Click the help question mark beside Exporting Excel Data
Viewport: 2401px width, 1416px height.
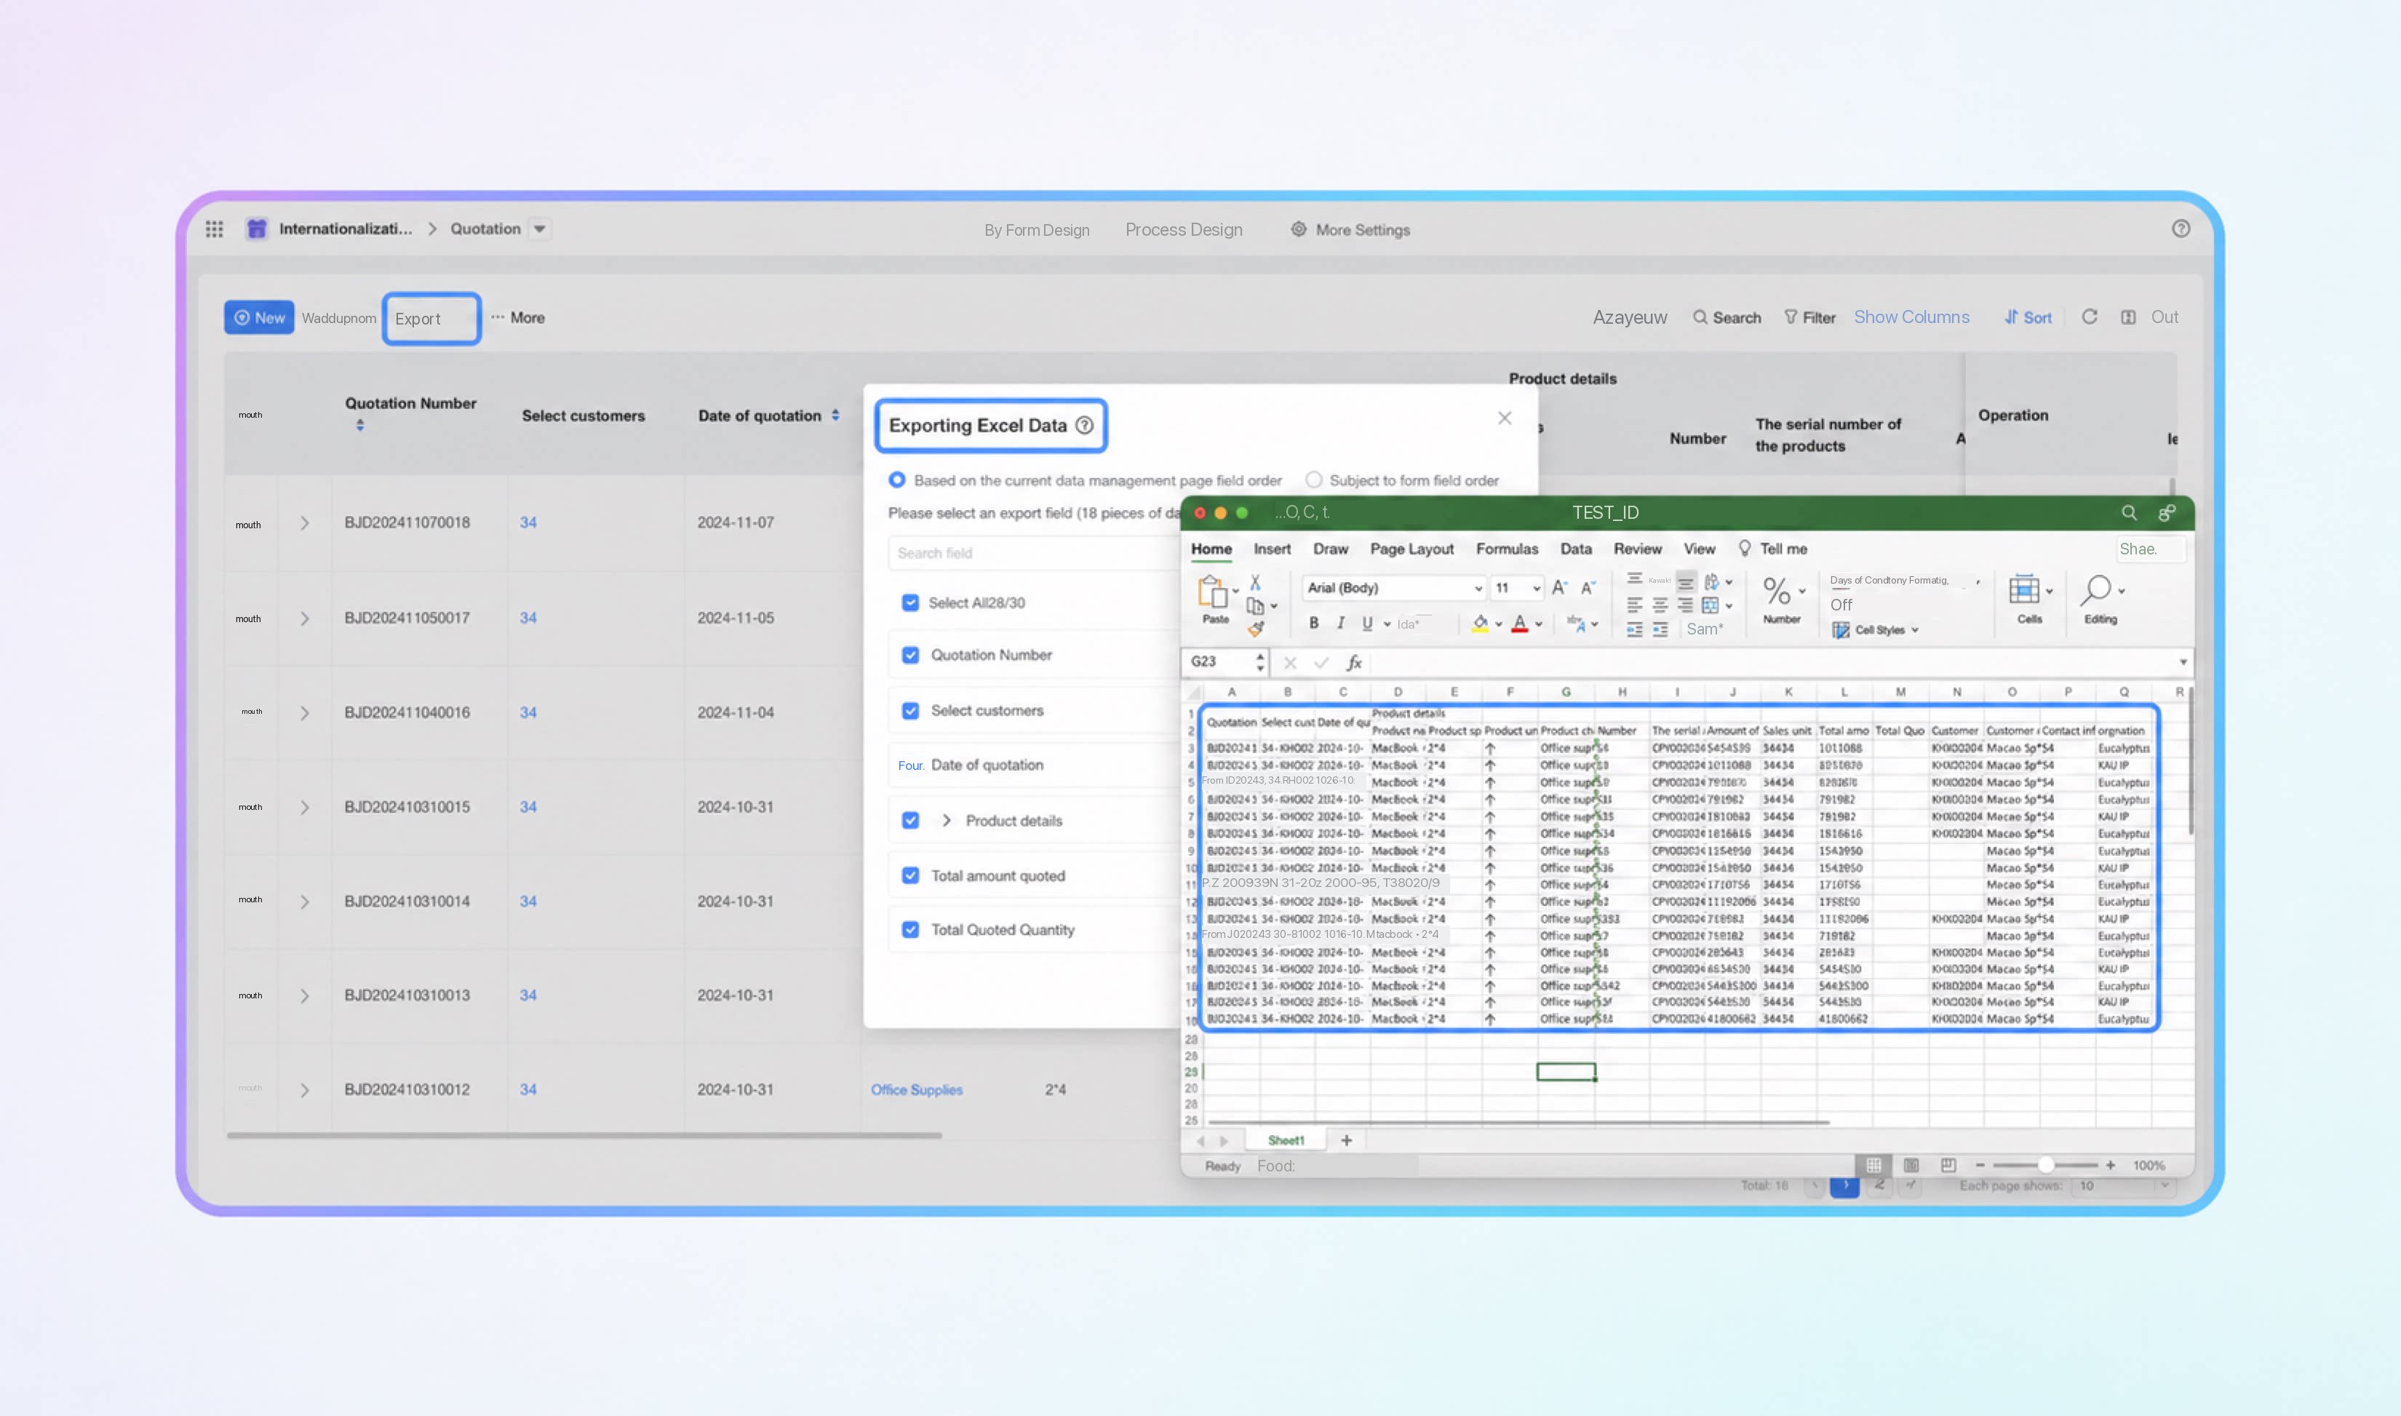[1085, 426]
